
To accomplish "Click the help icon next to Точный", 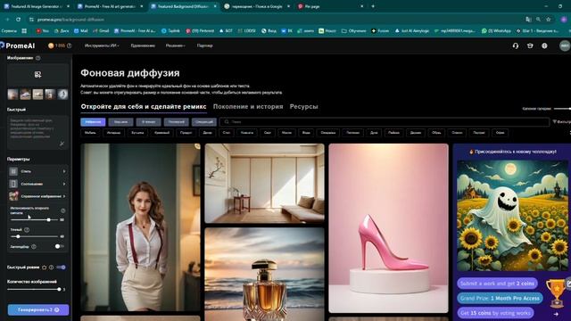I will click(x=27, y=230).
